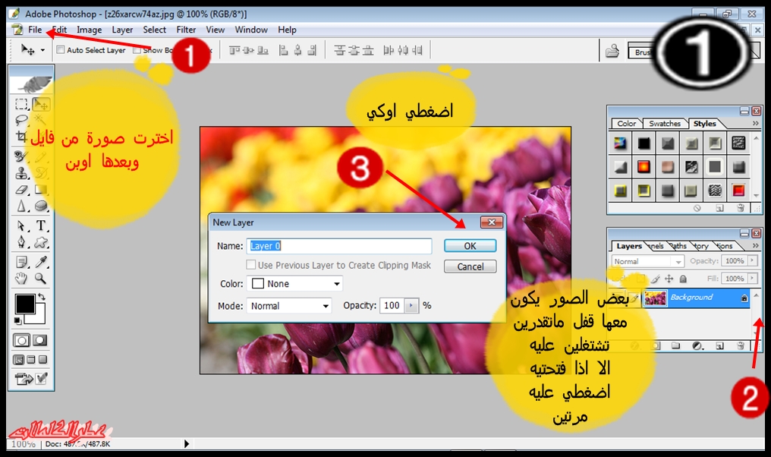Click the Create new style icon
The width and height of the screenshot is (771, 457).
(719, 207)
